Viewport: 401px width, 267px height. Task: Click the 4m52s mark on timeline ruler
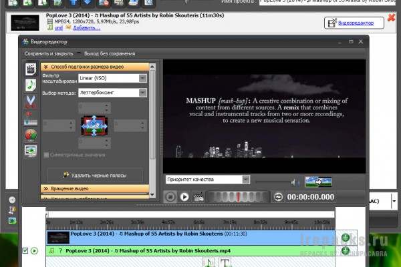(168, 222)
